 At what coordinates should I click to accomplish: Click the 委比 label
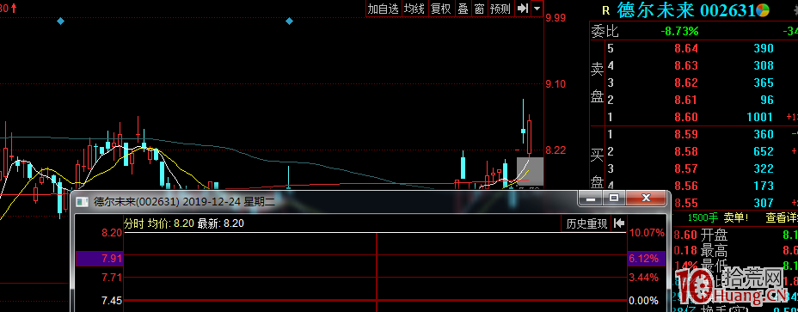[x=605, y=32]
